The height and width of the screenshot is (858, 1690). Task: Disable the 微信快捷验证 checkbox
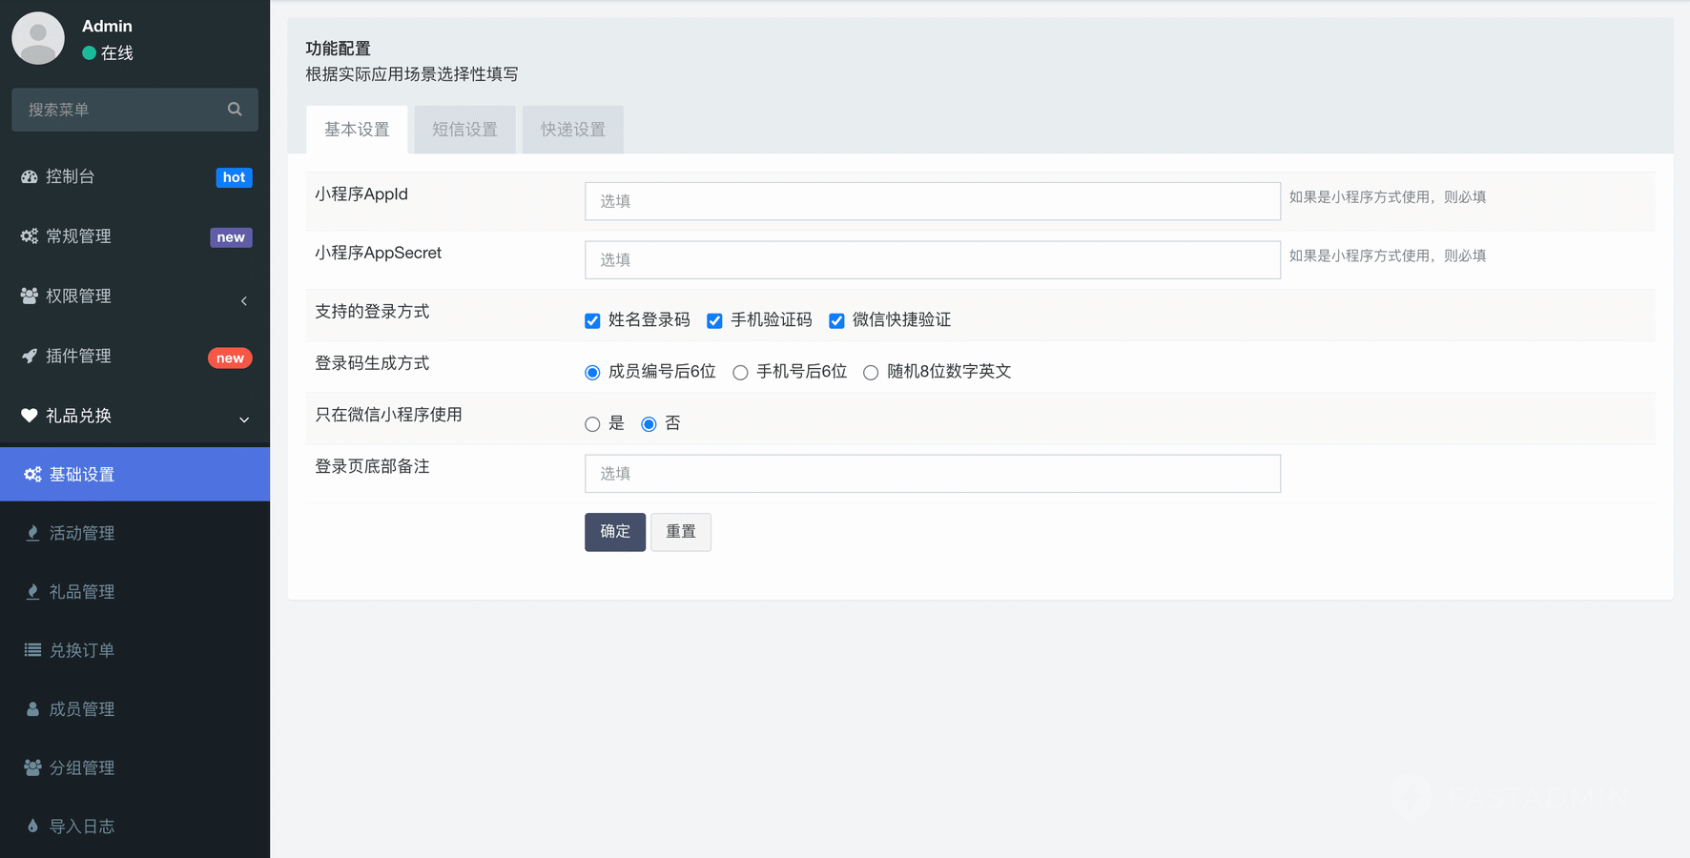(x=836, y=321)
